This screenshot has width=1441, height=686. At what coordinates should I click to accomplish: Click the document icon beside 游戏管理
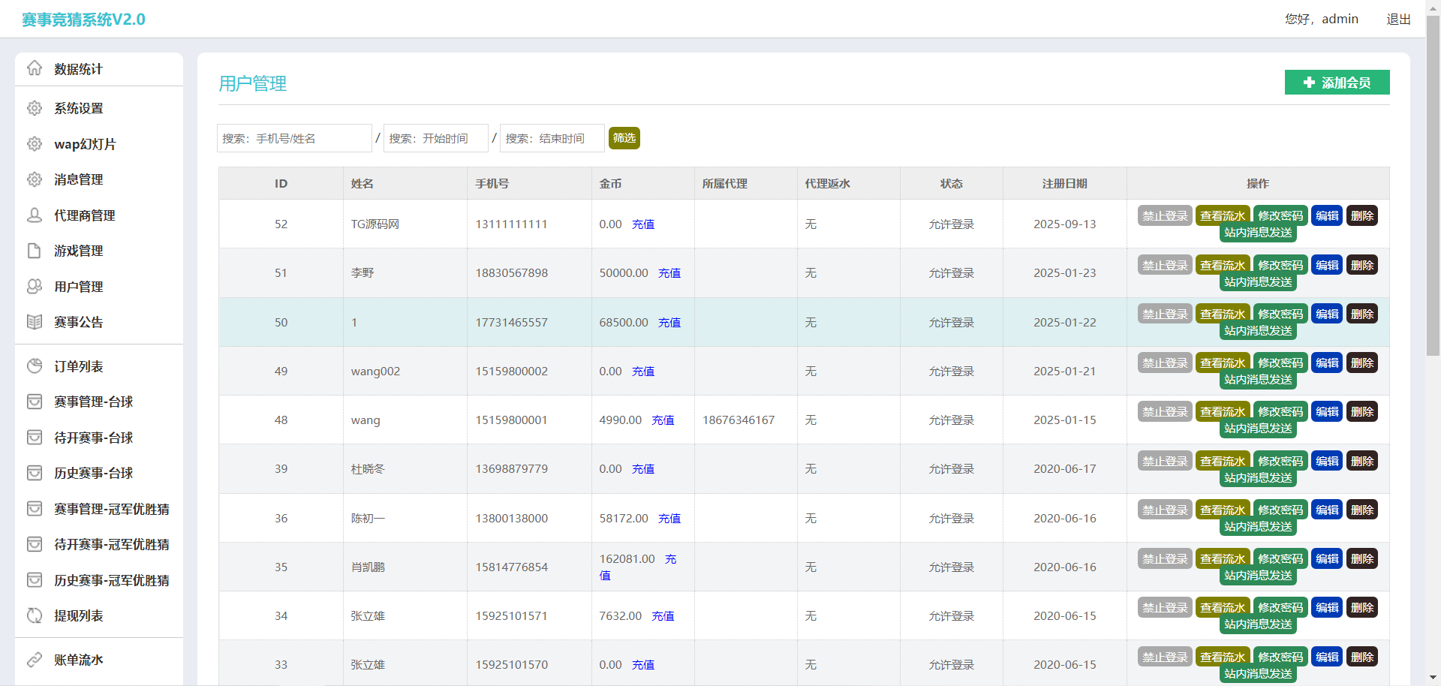(x=35, y=251)
